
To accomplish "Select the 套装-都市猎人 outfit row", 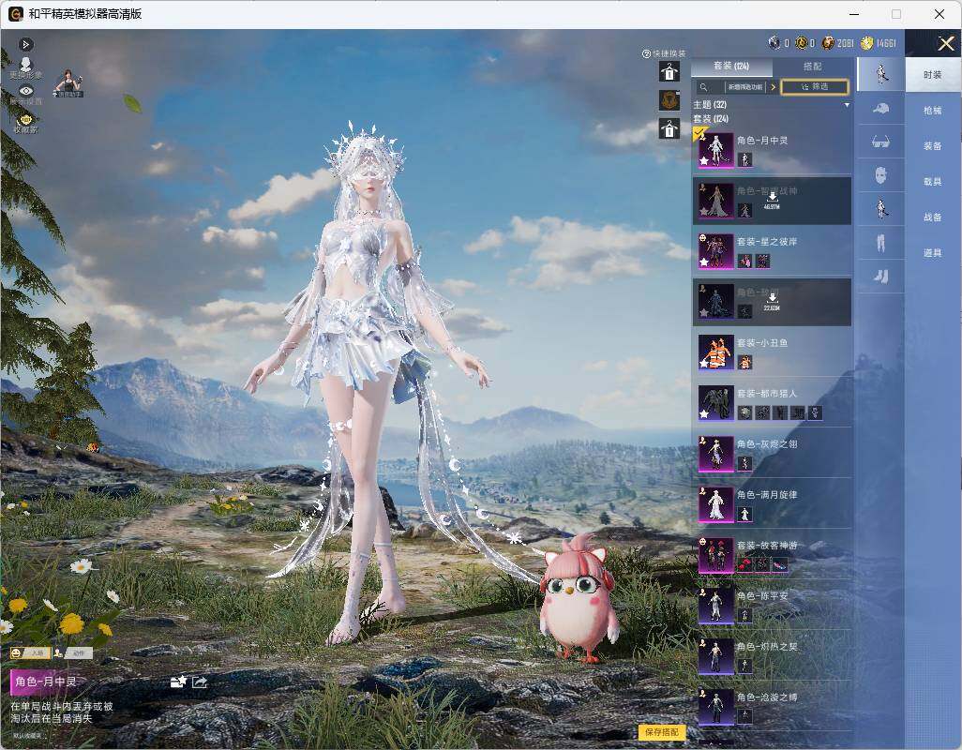I will tap(773, 403).
